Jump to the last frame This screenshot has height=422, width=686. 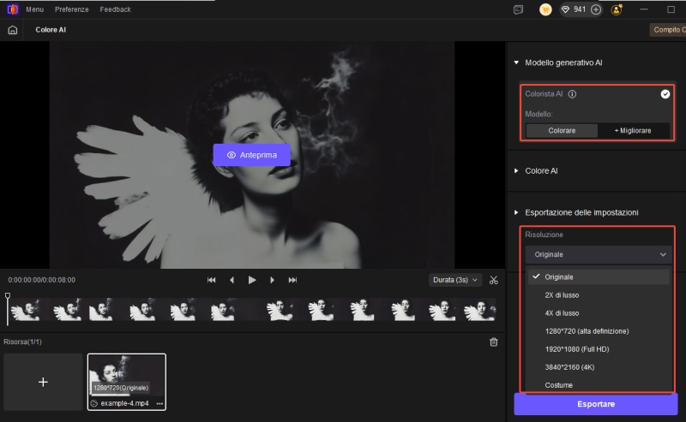pyautogui.click(x=292, y=280)
